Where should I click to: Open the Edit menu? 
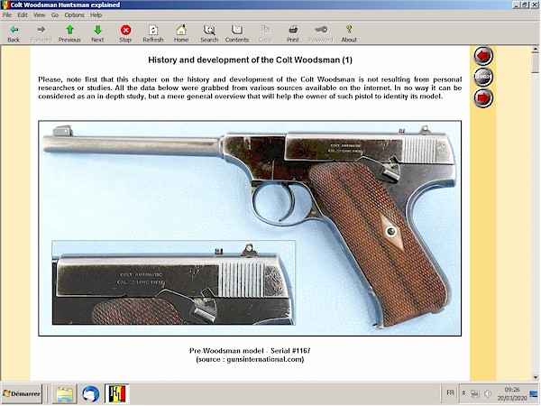[23, 14]
